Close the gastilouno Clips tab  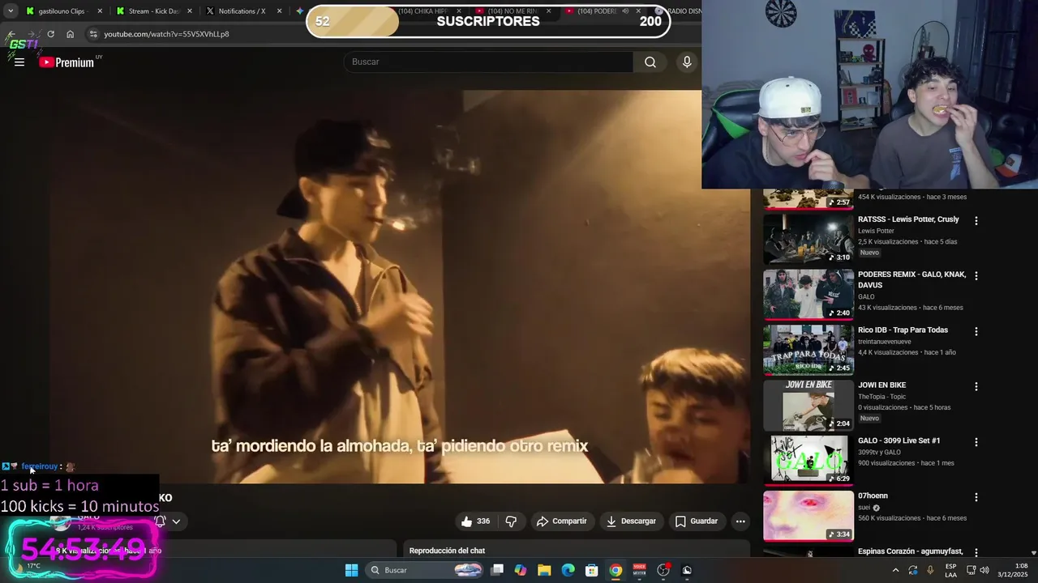click(x=101, y=11)
